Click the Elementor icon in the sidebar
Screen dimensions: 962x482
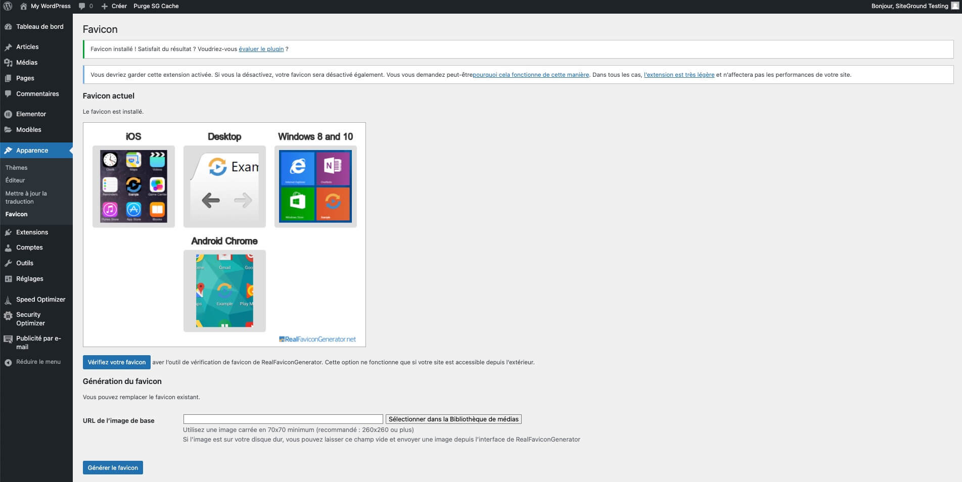tap(8, 114)
